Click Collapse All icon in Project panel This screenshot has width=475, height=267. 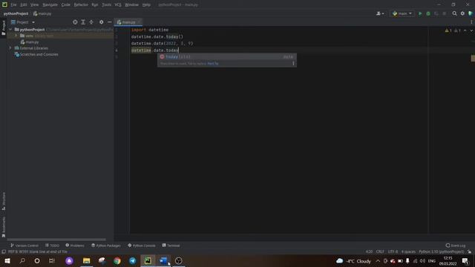pos(91,22)
